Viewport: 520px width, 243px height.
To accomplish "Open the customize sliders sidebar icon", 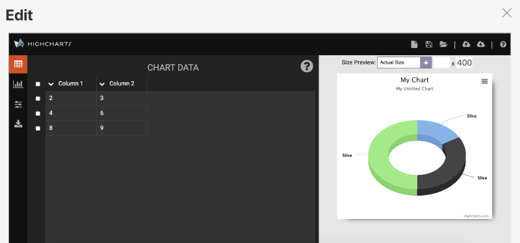I will (18, 105).
